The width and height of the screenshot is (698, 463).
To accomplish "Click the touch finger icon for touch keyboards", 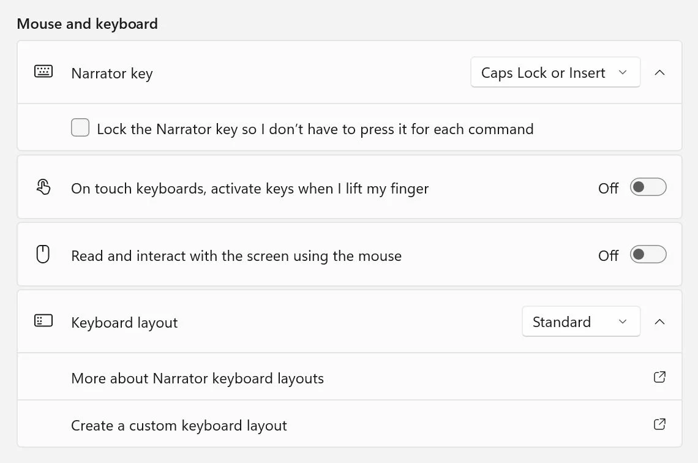I will 43,187.
